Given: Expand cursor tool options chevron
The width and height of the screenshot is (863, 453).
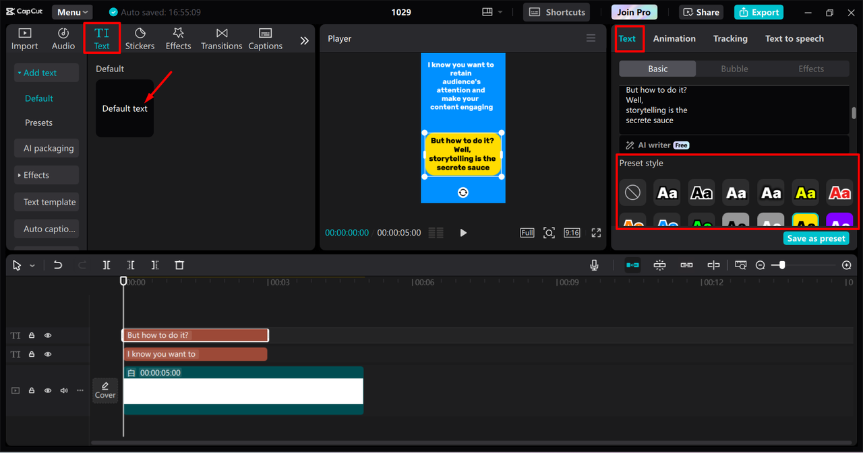Looking at the screenshot, I should pos(32,266).
